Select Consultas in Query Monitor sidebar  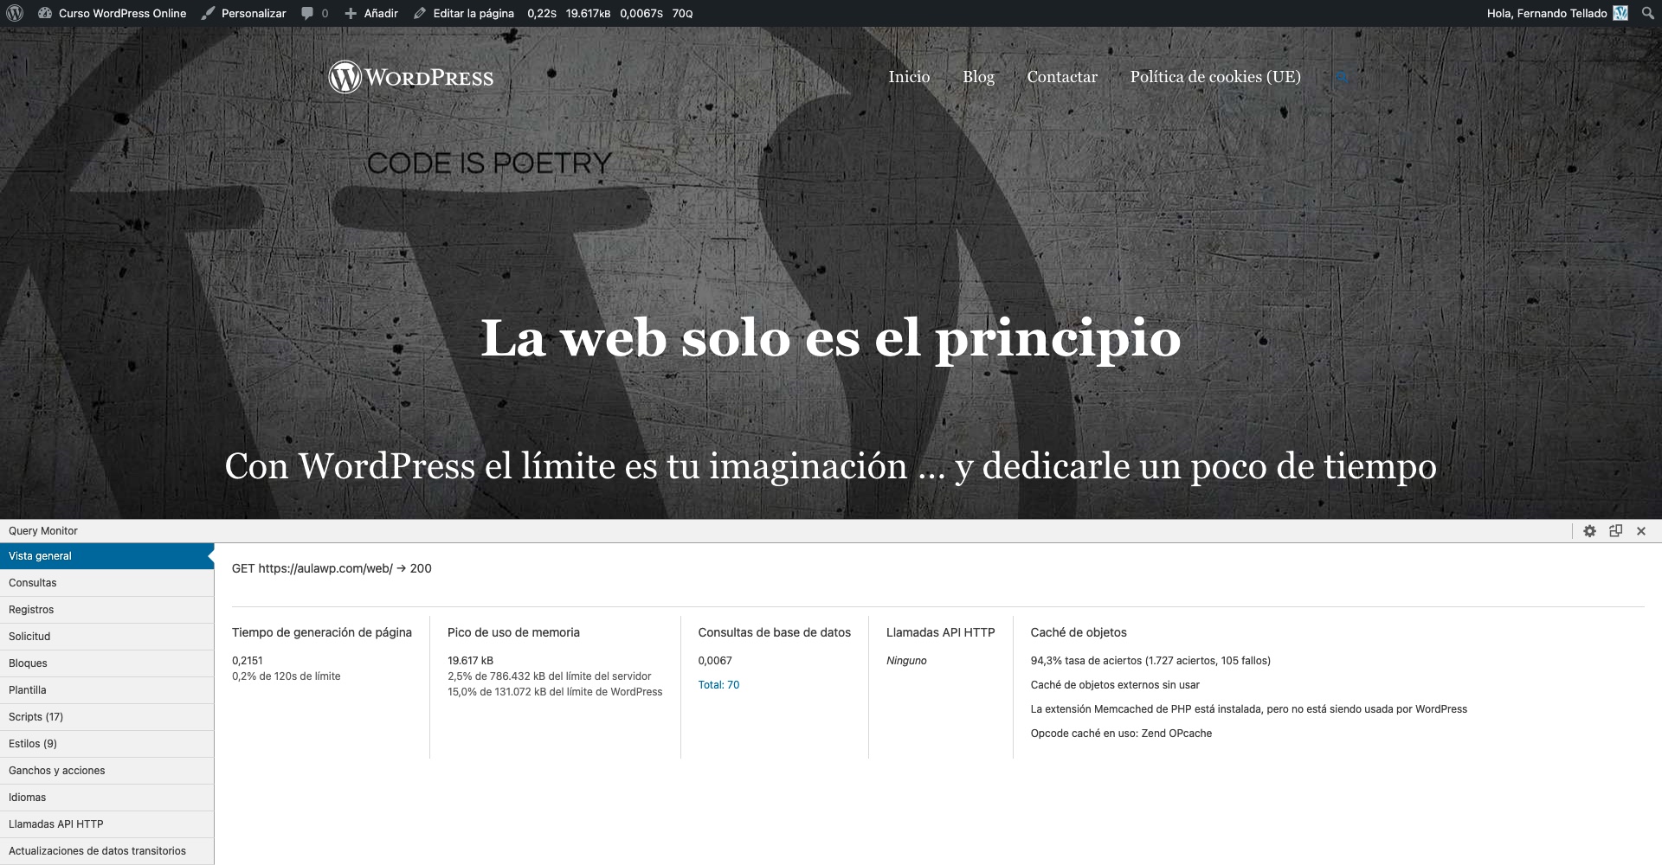(33, 583)
